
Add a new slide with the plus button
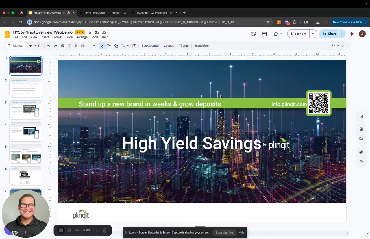30,46
